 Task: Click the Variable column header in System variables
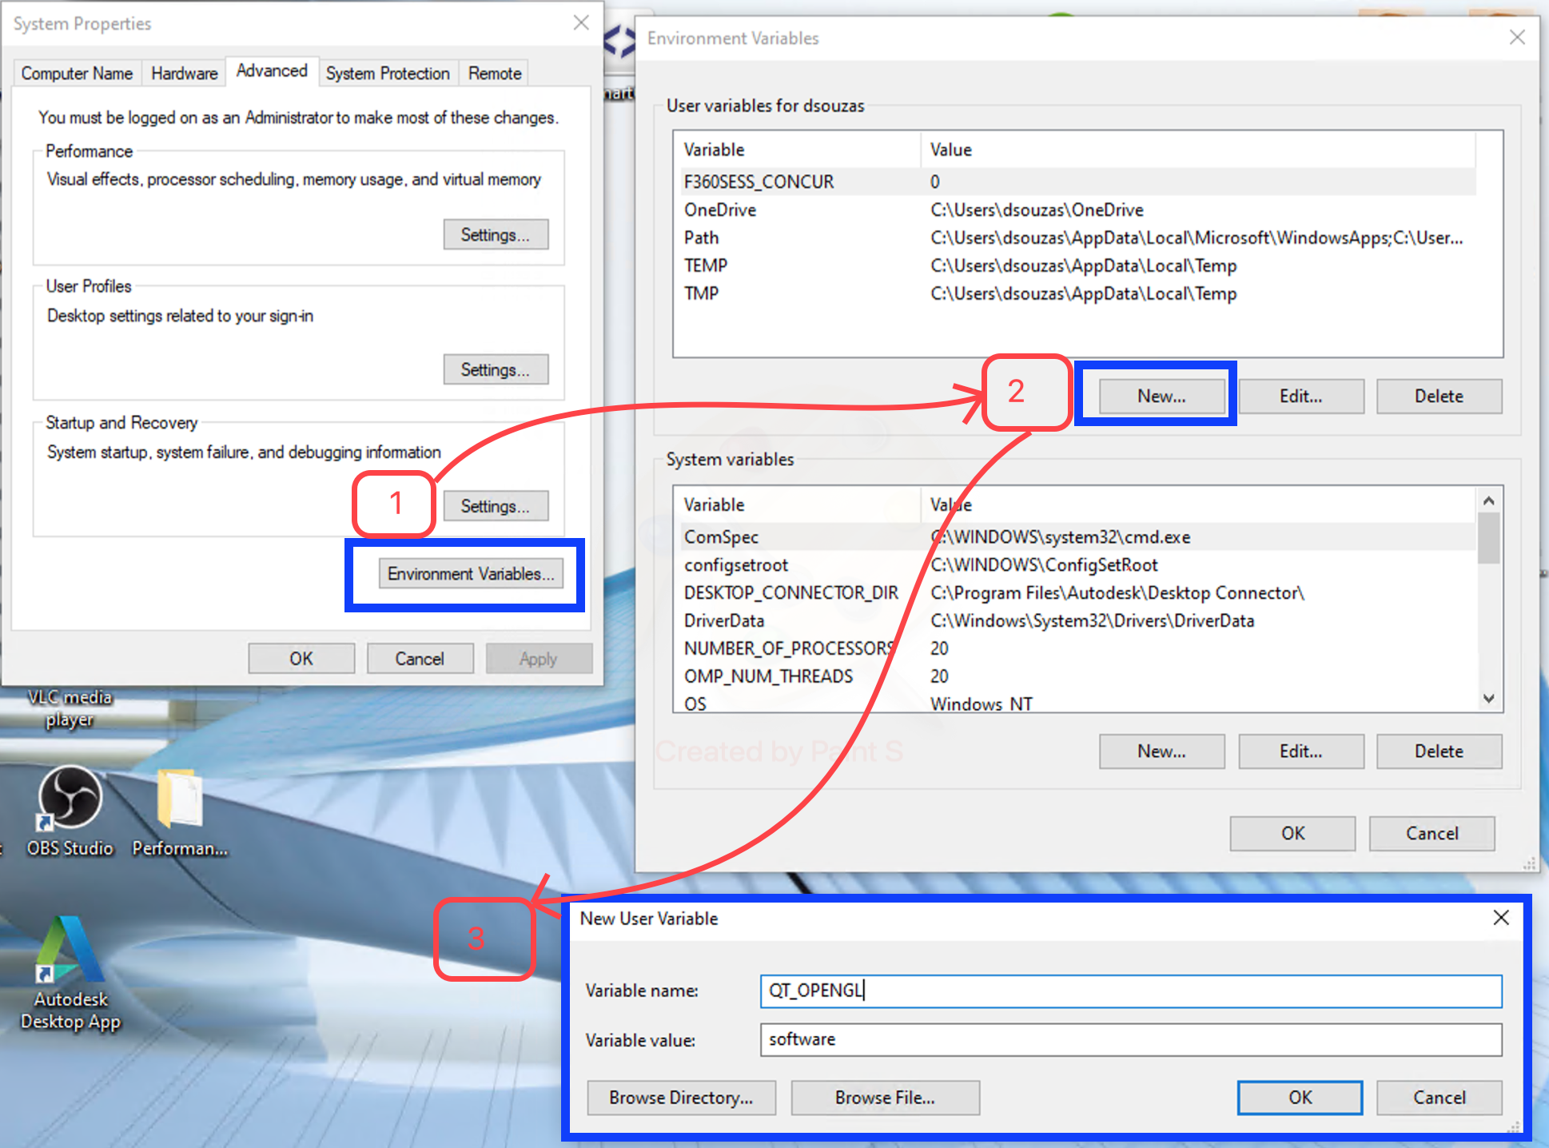click(798, 504)
